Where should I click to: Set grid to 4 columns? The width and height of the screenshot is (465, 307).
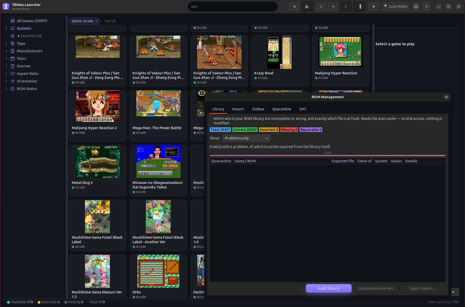pos(333,6)
